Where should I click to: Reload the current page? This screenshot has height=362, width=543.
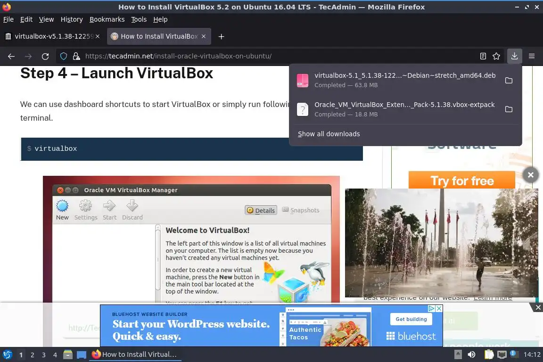point(45,56)
